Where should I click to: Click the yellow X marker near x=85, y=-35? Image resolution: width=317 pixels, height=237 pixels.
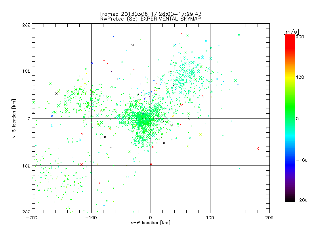click(201, 134)
